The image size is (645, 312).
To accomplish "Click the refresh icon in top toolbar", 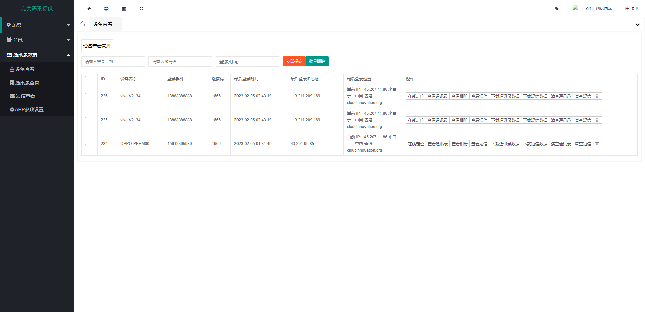I will click(141, 9).
